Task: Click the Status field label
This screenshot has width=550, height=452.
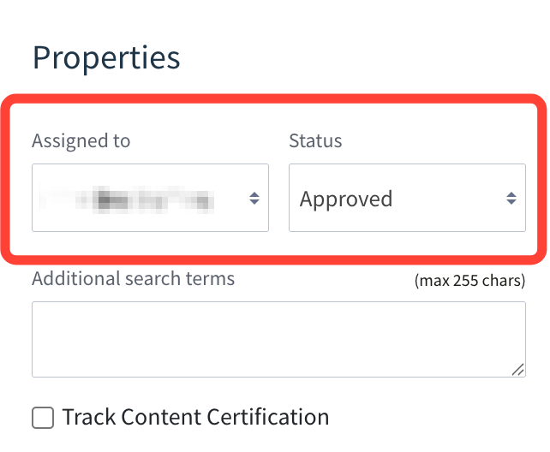Action: point(315,141)
